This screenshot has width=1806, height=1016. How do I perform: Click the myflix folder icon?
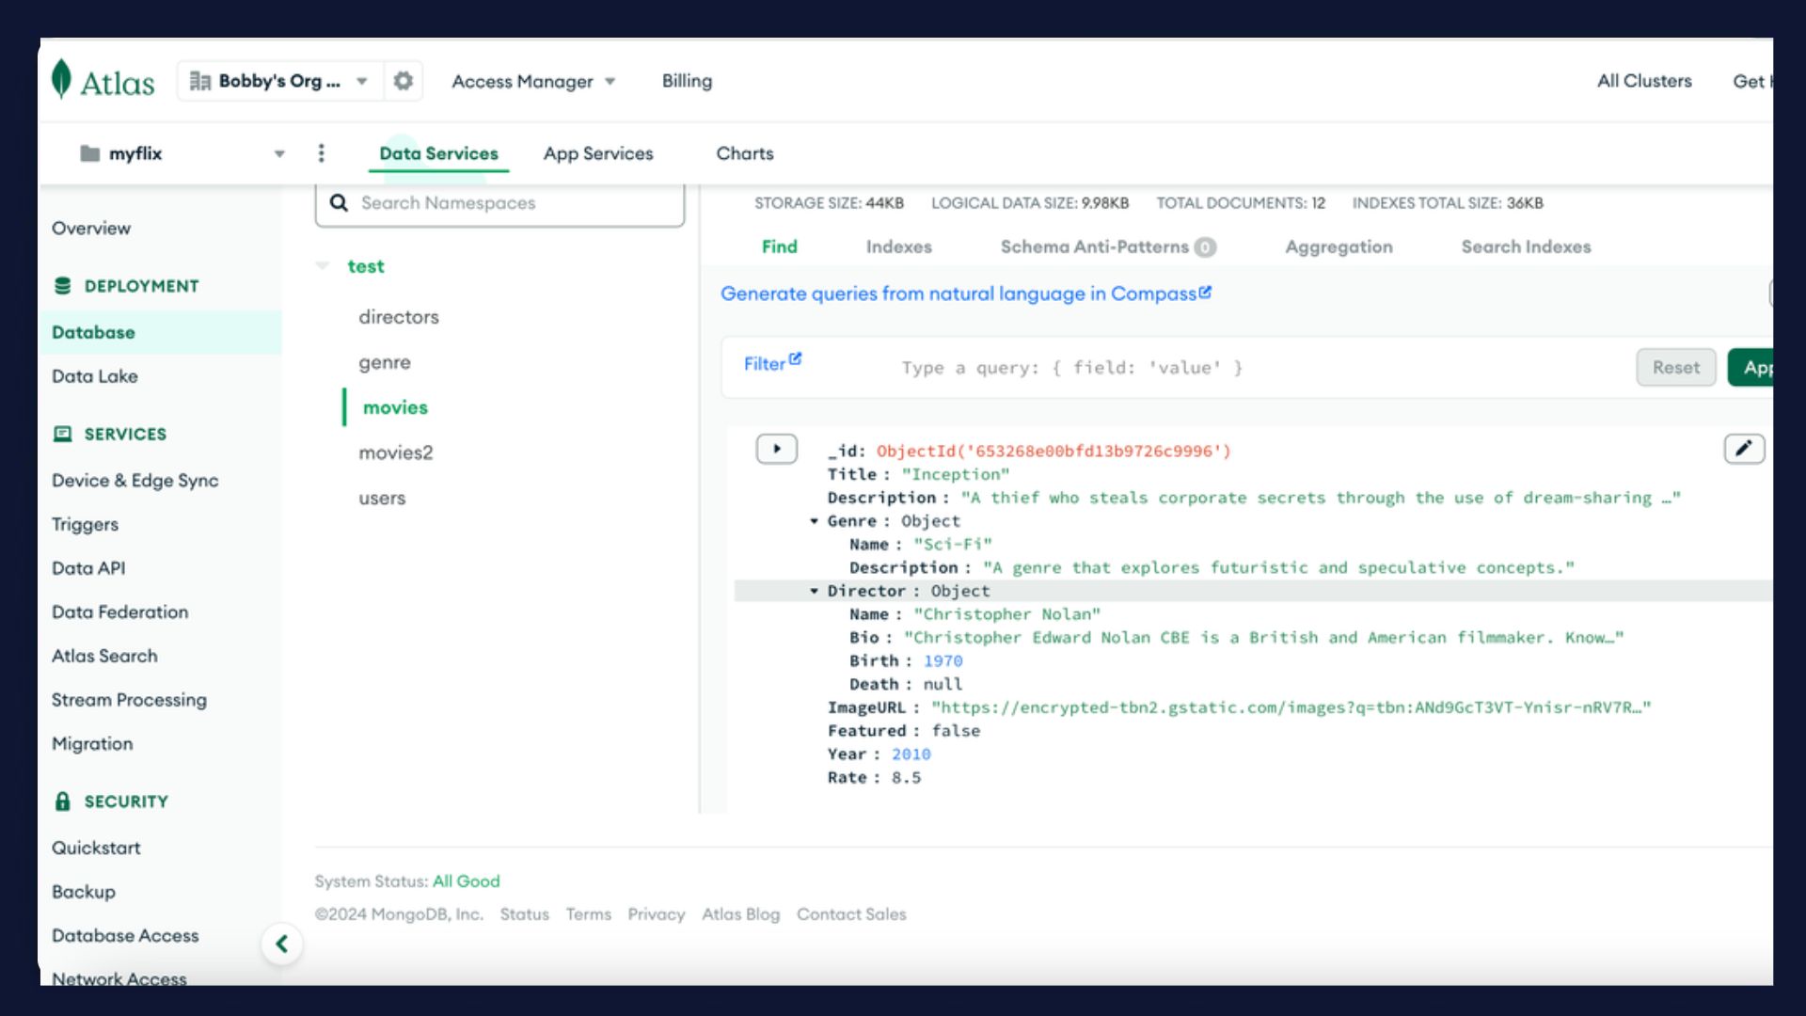[90, 153]
